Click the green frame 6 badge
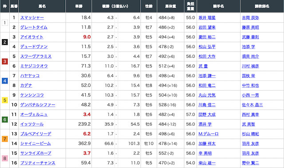Image resolution: width=284 pixels, height=168 pixels. [5, 120]
